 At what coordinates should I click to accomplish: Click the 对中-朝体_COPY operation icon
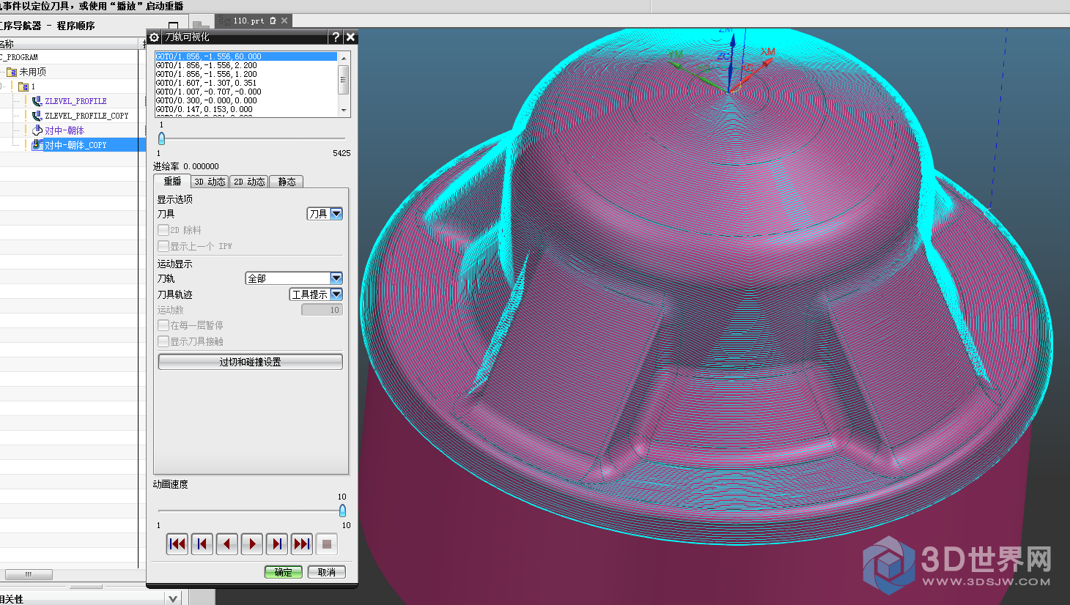coord(37,145)
